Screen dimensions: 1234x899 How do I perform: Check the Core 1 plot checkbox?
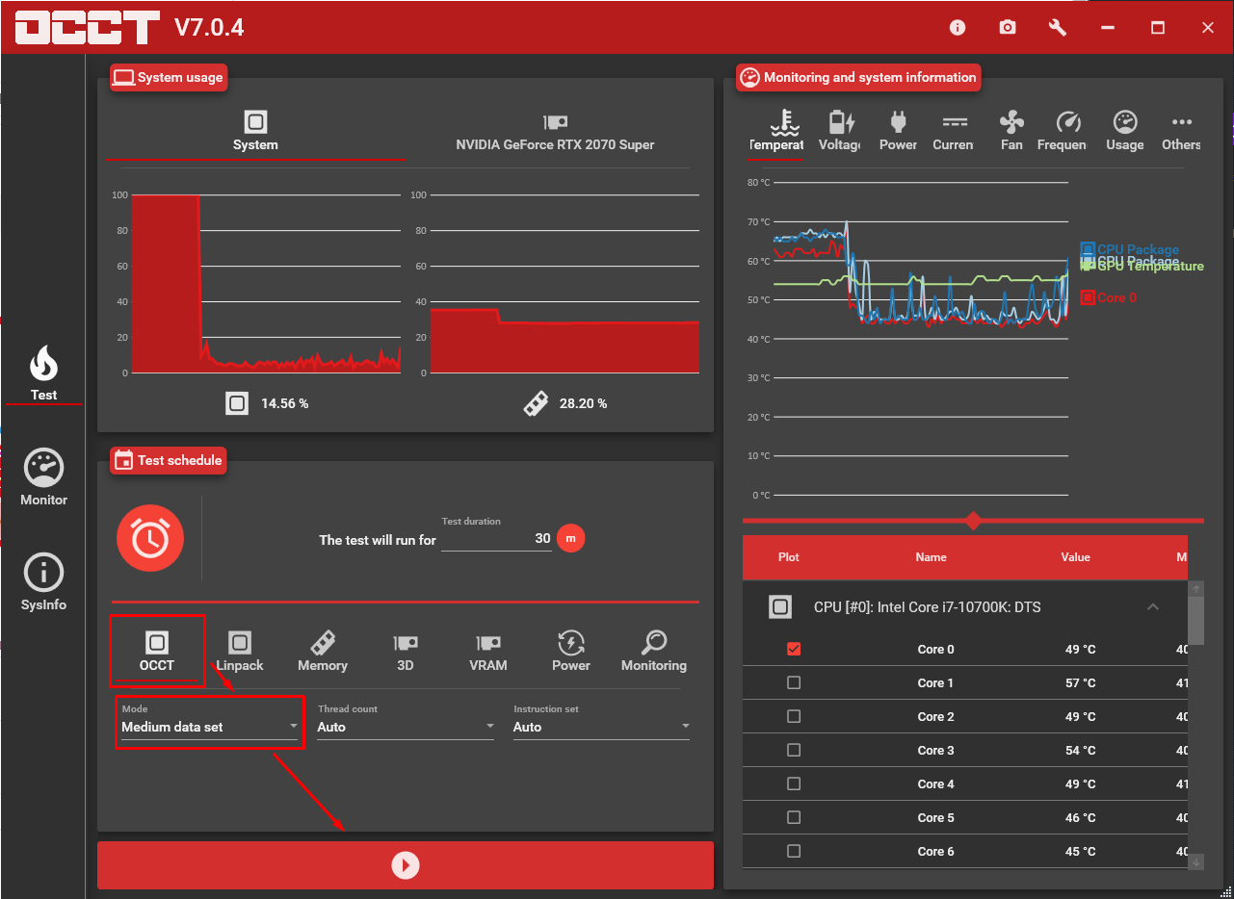click(x=794, y=682)
